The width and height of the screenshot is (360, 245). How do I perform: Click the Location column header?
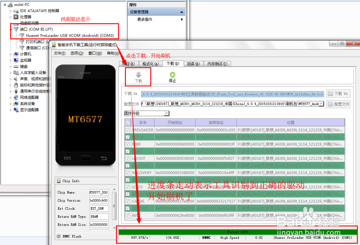(291, 122)
